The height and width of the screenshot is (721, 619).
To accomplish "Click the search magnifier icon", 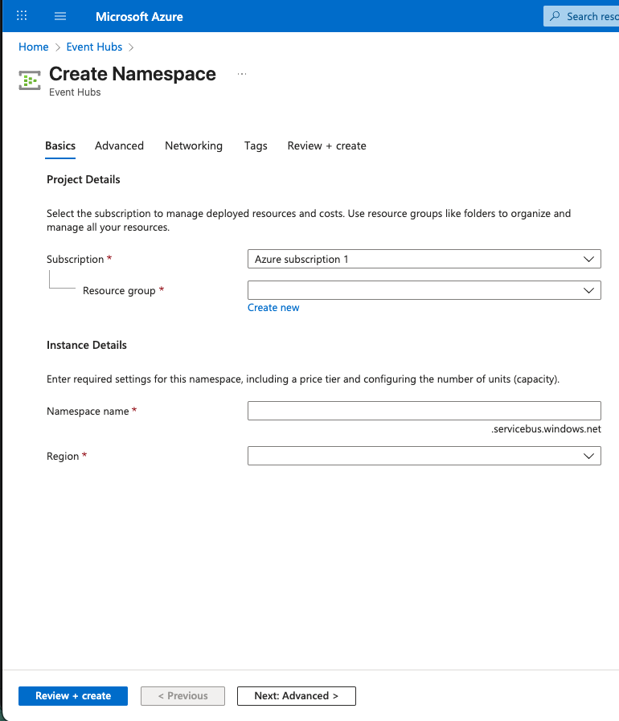I will tap(555, 16).
